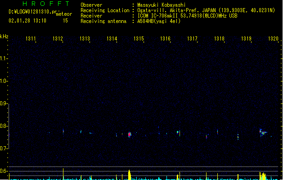Click receiver value ICOM IC-706mkII
The width and height of the screenshot is (283, 180).
pyautogui.click(x=157, y=16)
